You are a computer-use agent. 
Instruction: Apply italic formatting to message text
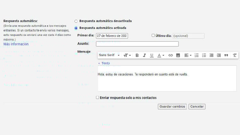click(144, 55)
